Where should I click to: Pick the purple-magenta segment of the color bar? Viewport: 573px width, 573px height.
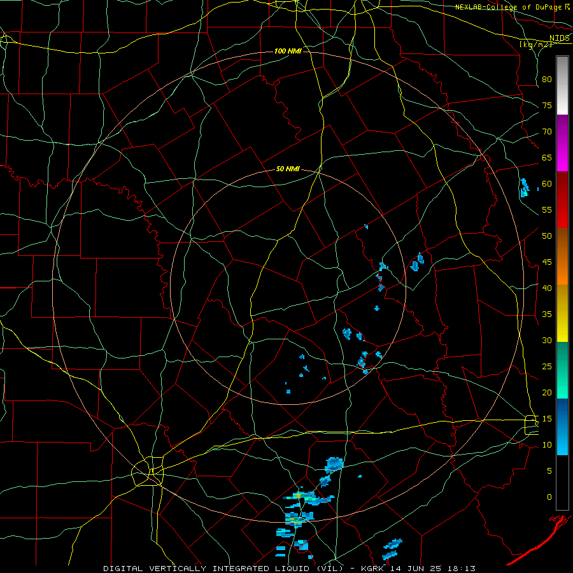point(562,143)
